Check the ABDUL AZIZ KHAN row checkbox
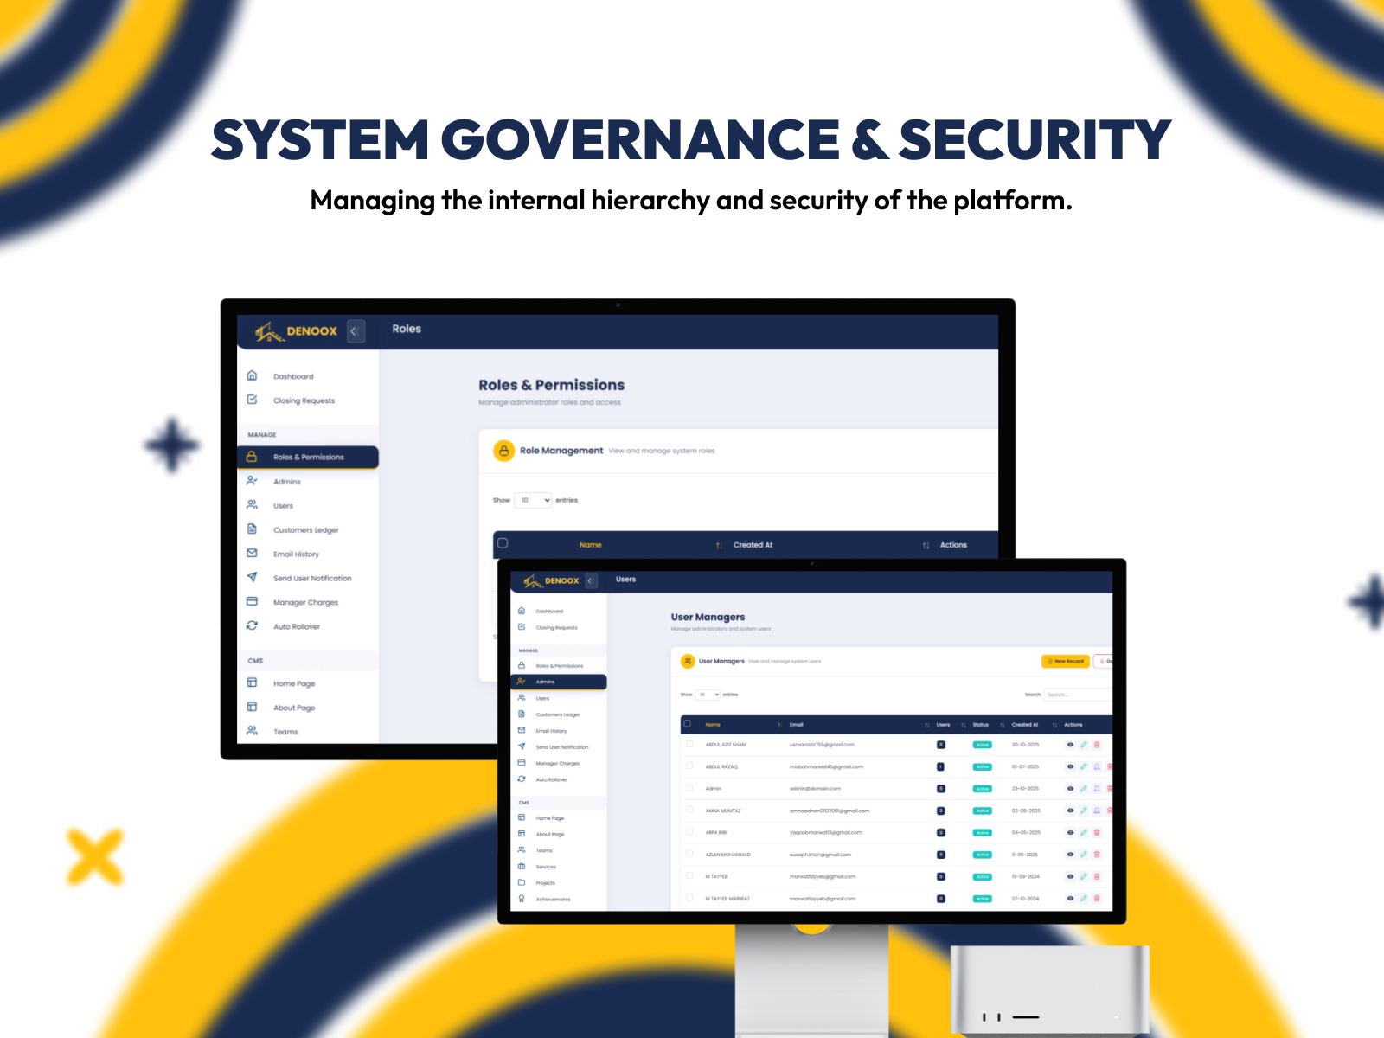The image size is (1384, 1038). [x=689, y=744]
